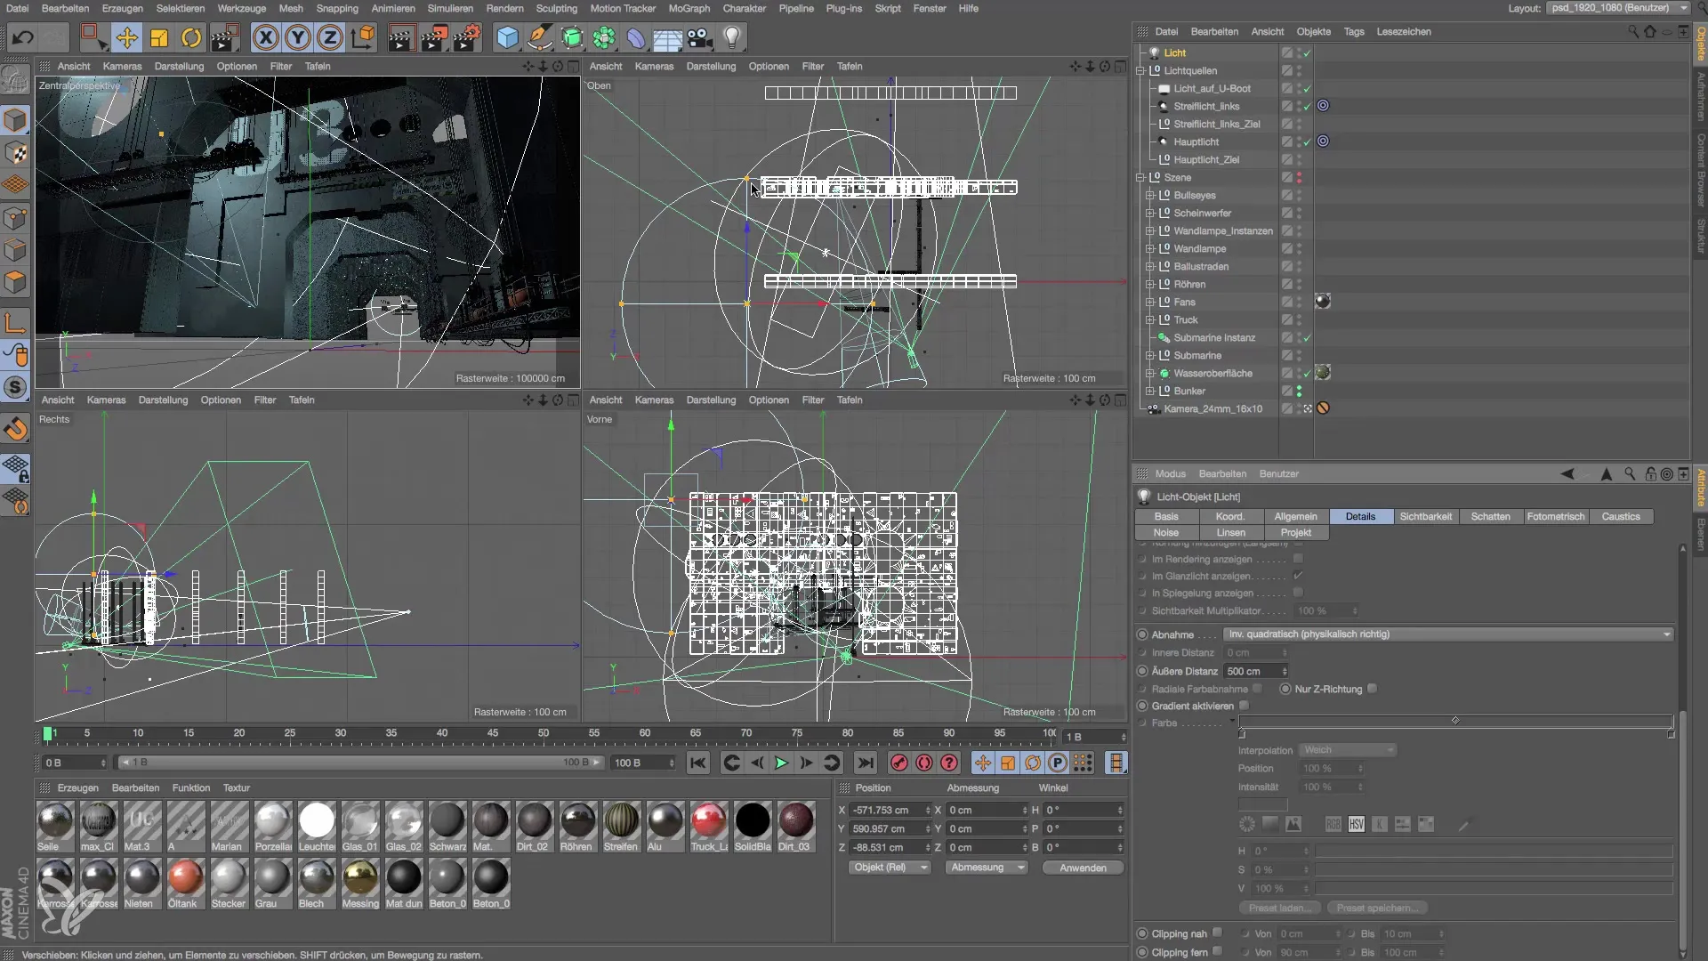Screen dimensions: 1708x961
Task: Click the Undo arrow icon
Action: coord(22,37)
